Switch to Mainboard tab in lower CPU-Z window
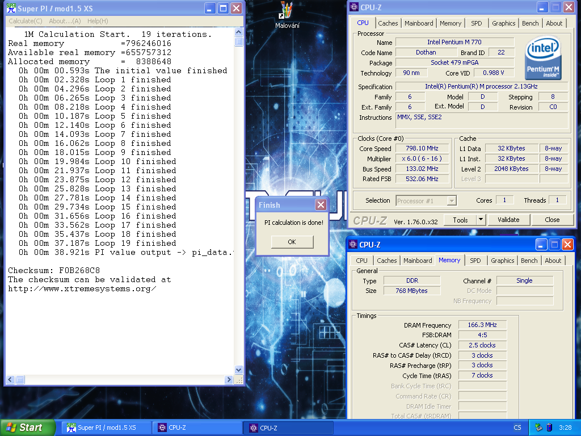Image resolution: width=581 pixels, height=436 pixels. point(418,260)
